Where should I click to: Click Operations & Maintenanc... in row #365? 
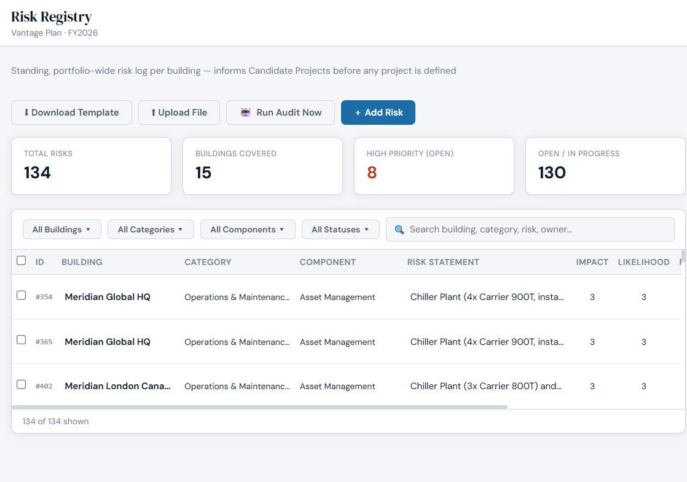(x=237, y=342)
